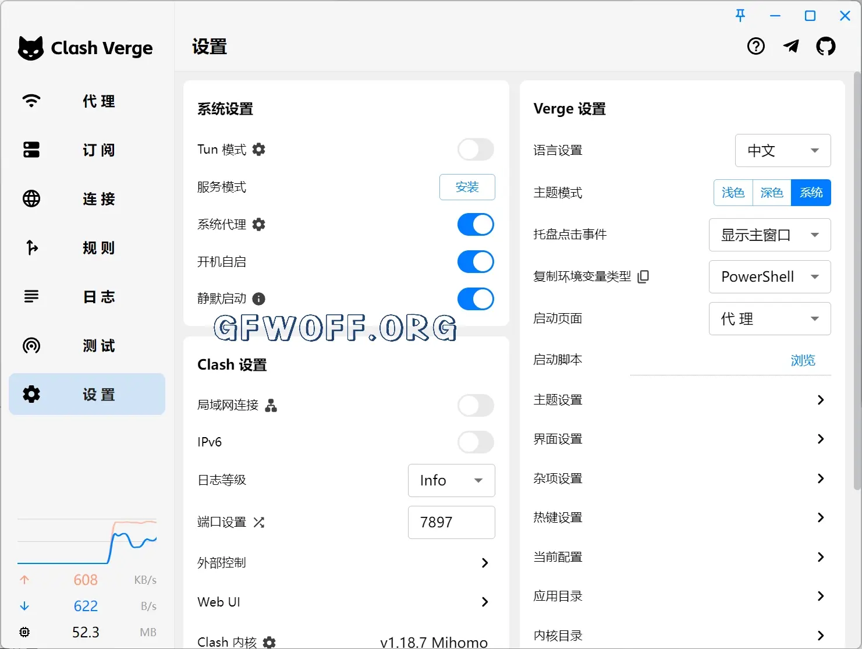Screen dimensions: 862x649
Task: Click the fork arrow icon beside 规则
Action: (x=31, y=247)
